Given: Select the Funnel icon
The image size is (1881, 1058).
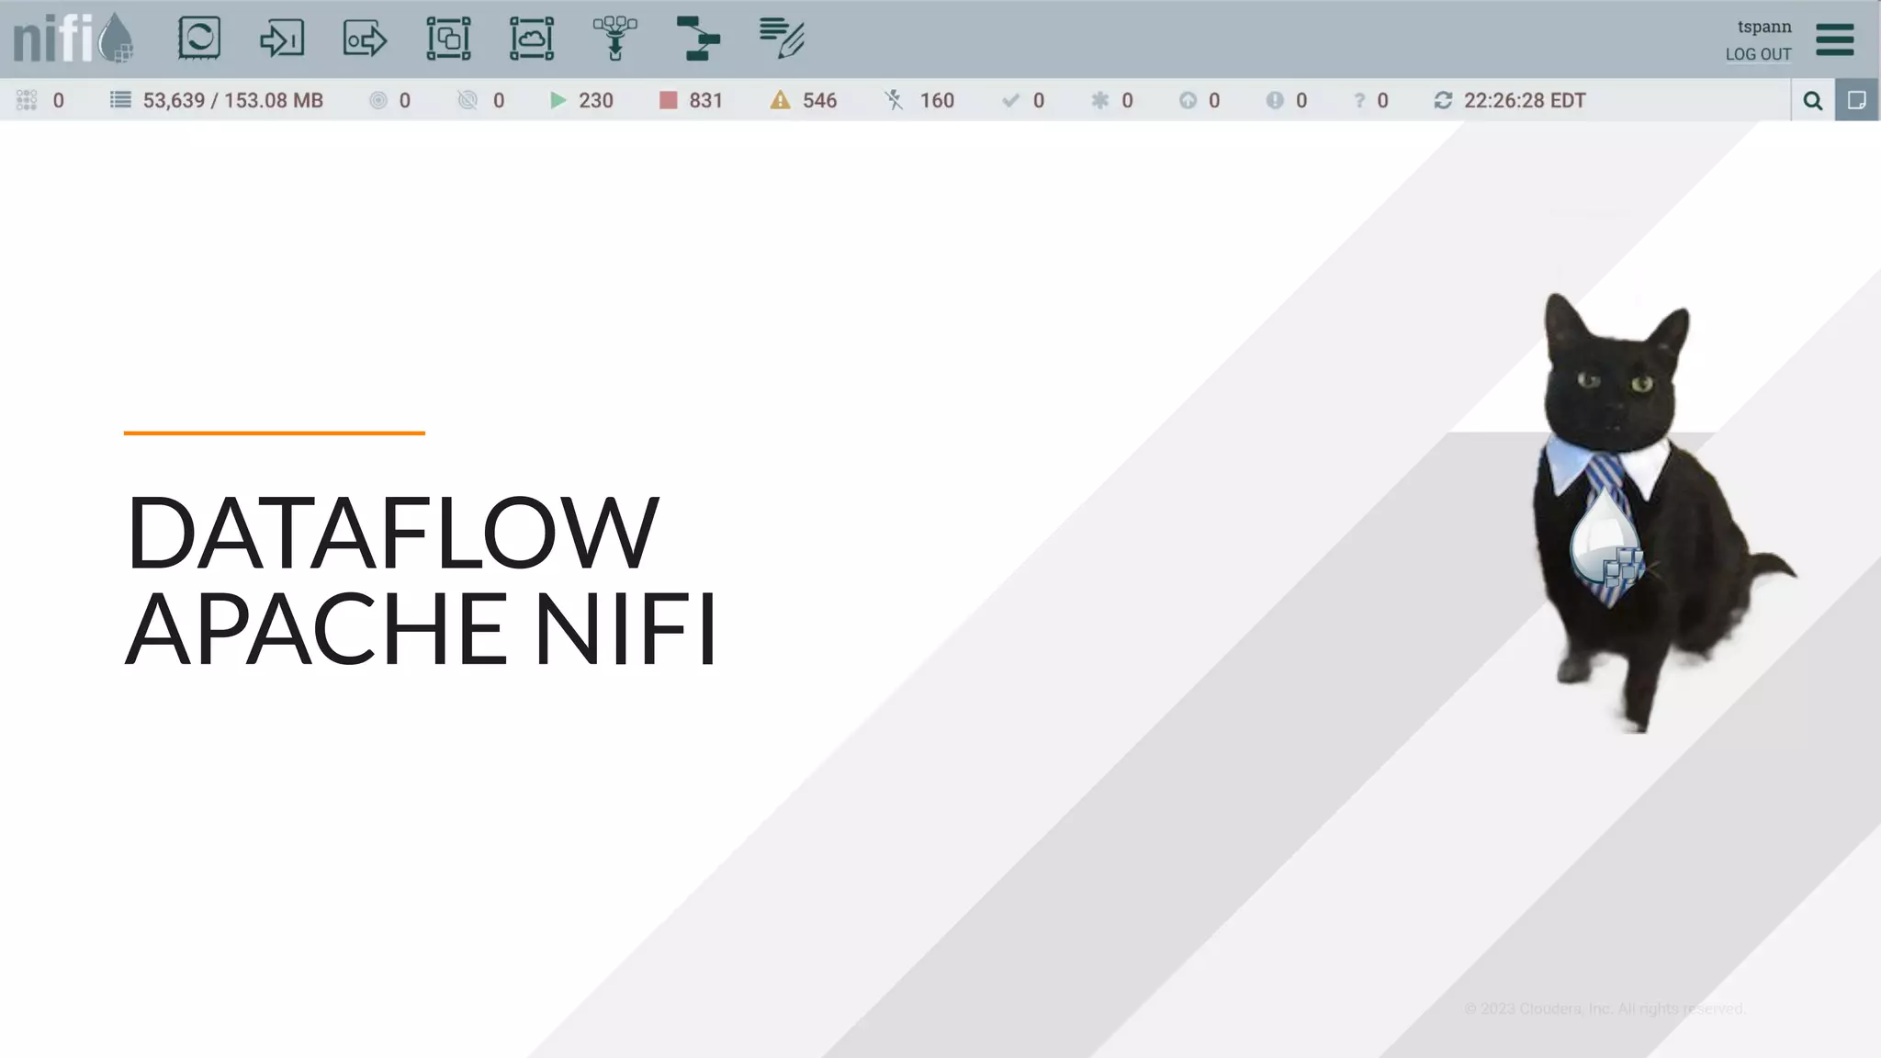Looking at the screenshot, I should point(614,39).
